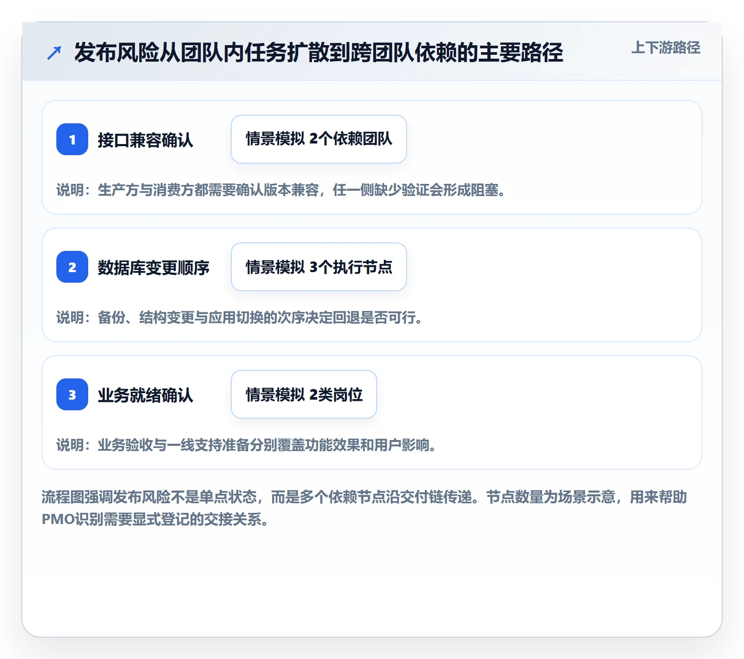
Task: Select the 情景模拟 2个依赖团队 chip
Action: tap(319, 139)
